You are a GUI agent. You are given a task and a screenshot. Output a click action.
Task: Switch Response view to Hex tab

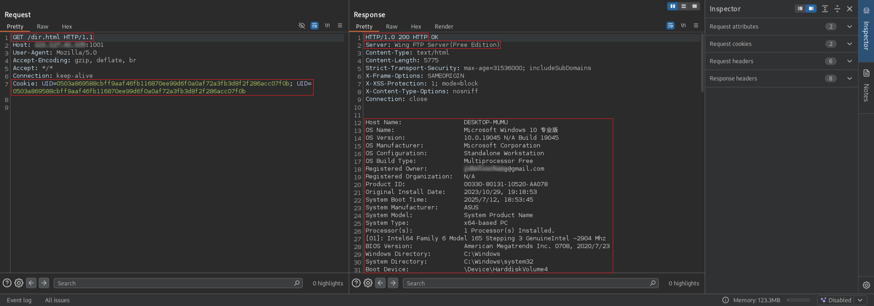pyautogui.click(x=416, y=26)
